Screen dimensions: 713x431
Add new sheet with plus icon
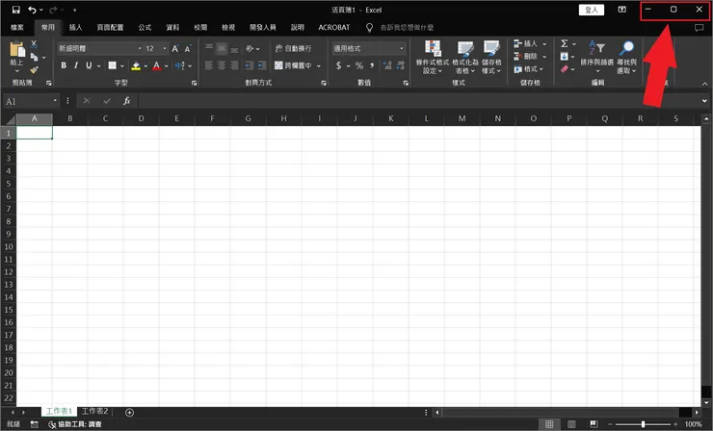[x=130, y=412]
